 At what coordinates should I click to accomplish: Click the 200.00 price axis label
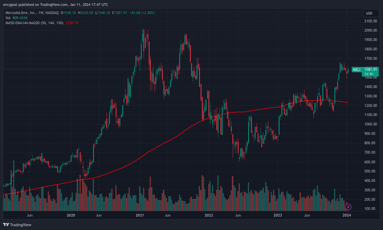[x=370, y=199]
